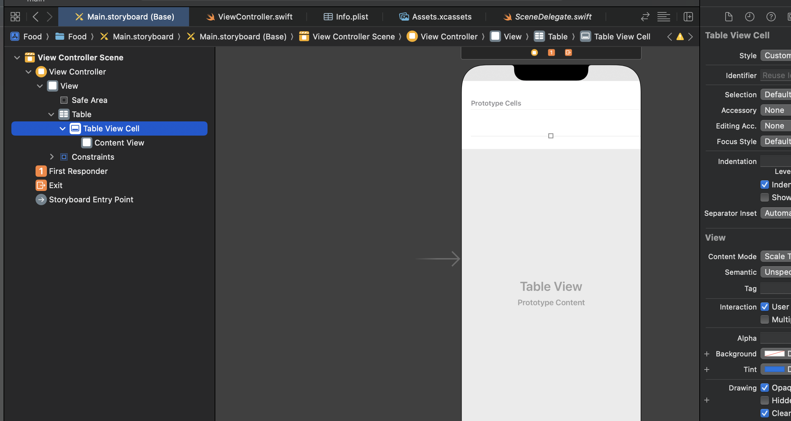This screenshot has height=421, width=791.
Task: Show the History inspector
Action: coord(750,17)
